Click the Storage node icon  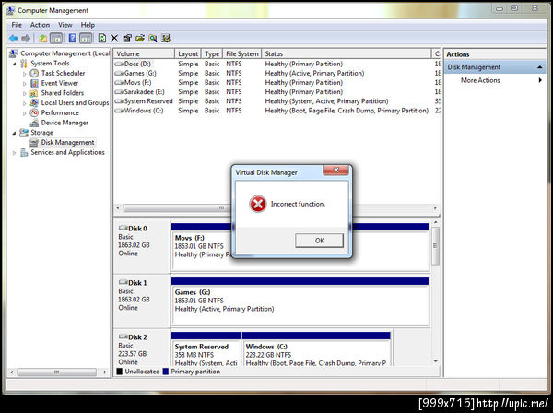tap(24, 133)
